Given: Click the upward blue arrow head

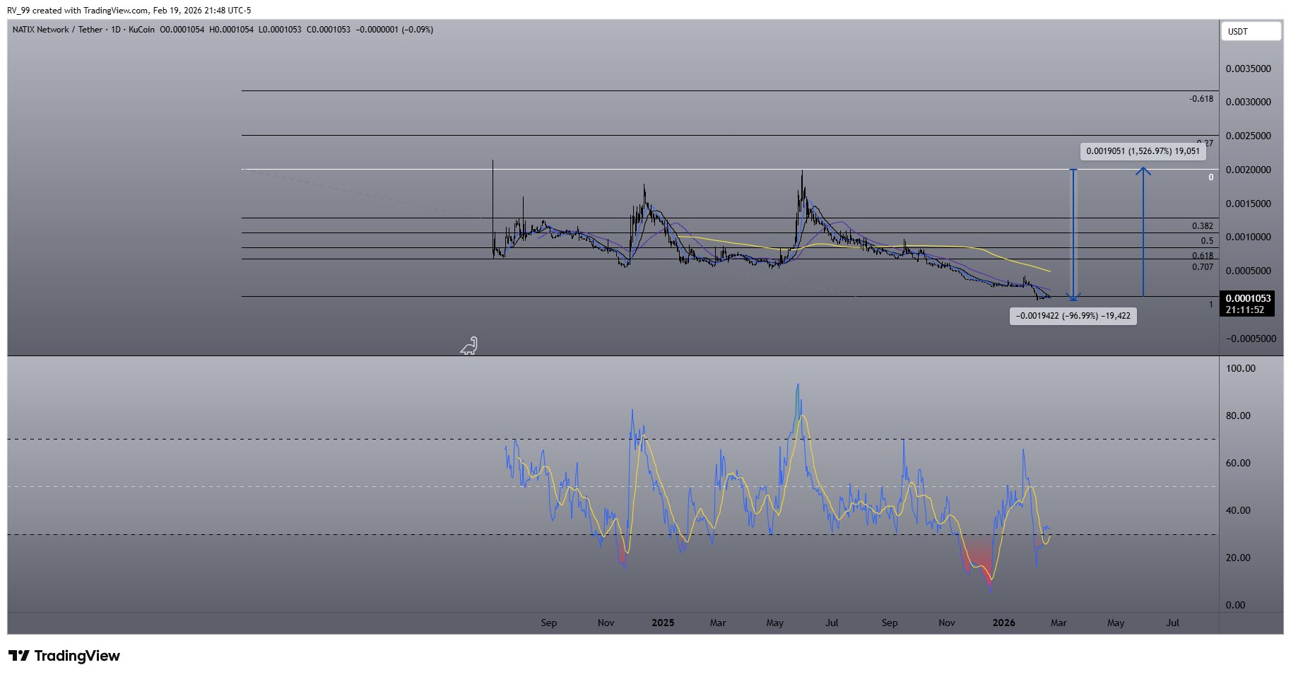Looking at the screenshot, I should click(x=1143, y=170).
